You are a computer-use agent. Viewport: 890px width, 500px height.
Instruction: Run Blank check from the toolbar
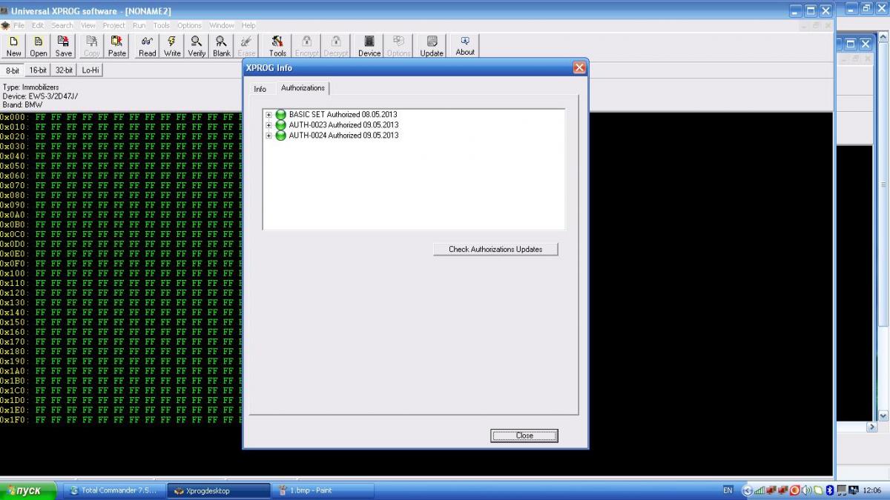tap(222, 46)
